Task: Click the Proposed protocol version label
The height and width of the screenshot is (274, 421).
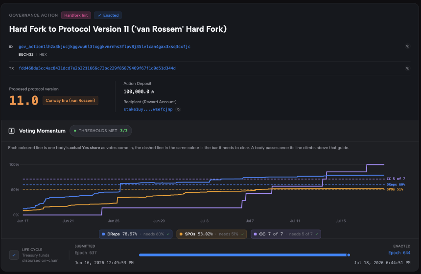Action: coord(34,89)
